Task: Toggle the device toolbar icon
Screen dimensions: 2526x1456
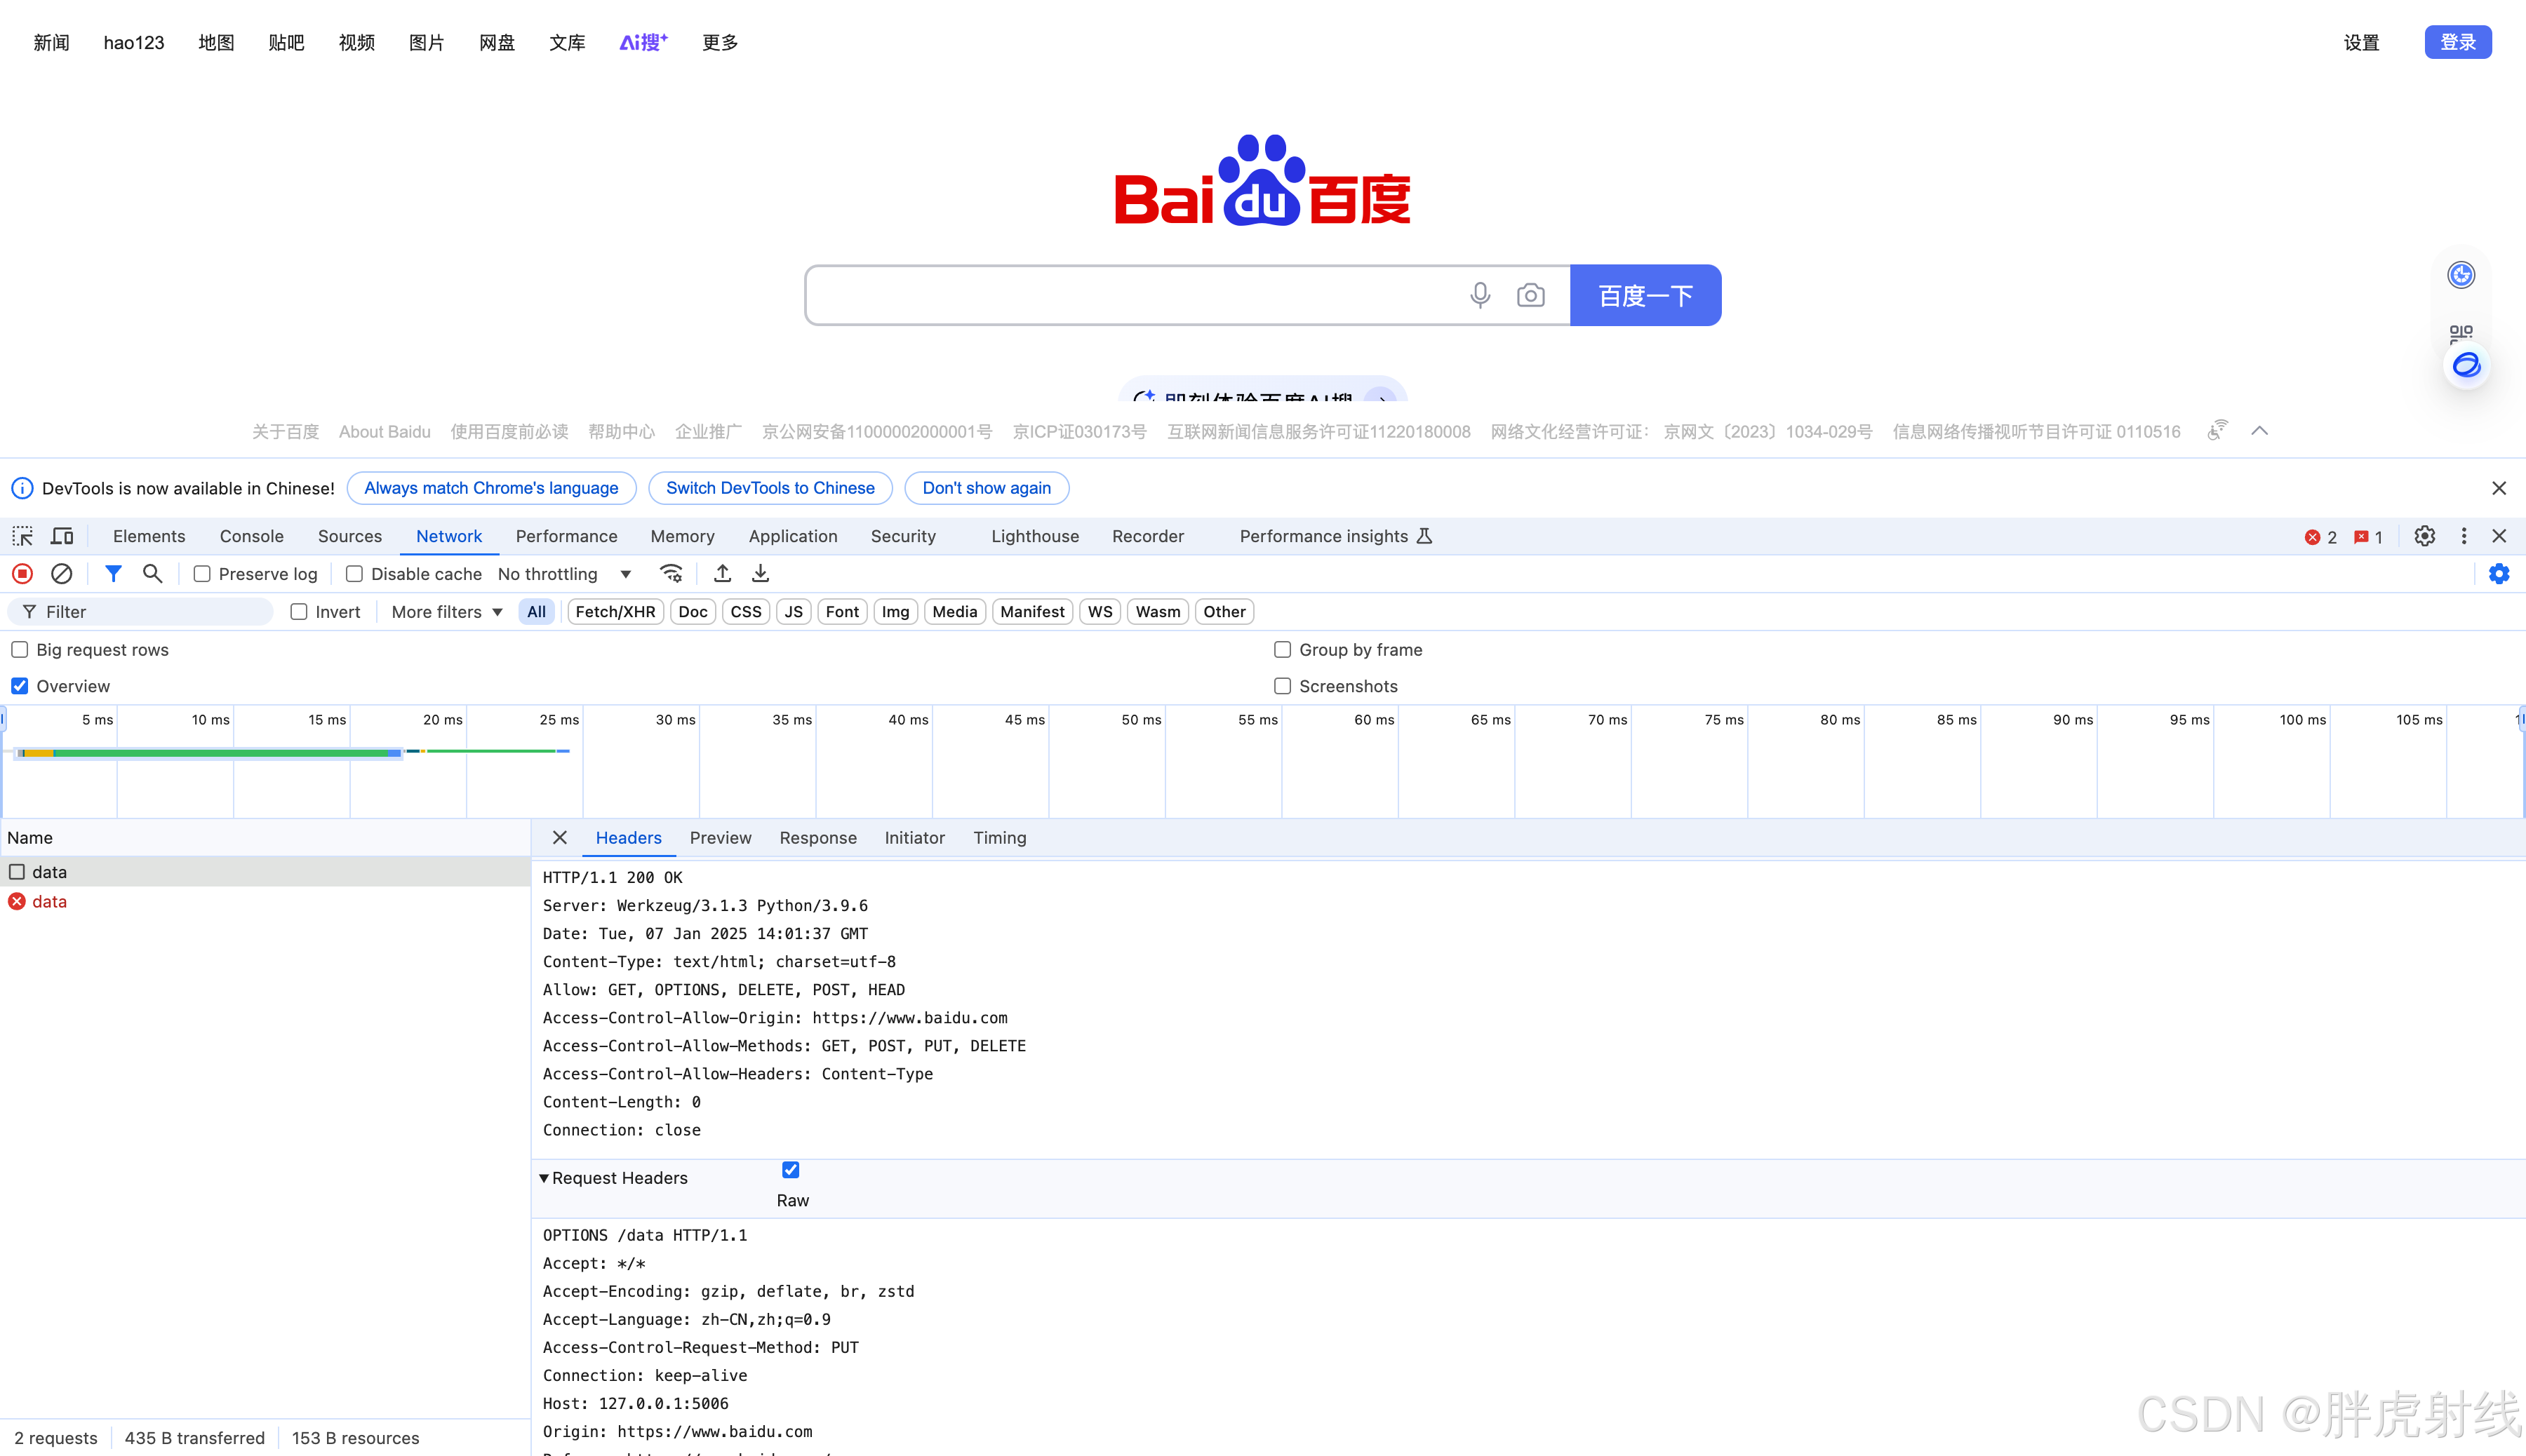Action: [62, 536]
